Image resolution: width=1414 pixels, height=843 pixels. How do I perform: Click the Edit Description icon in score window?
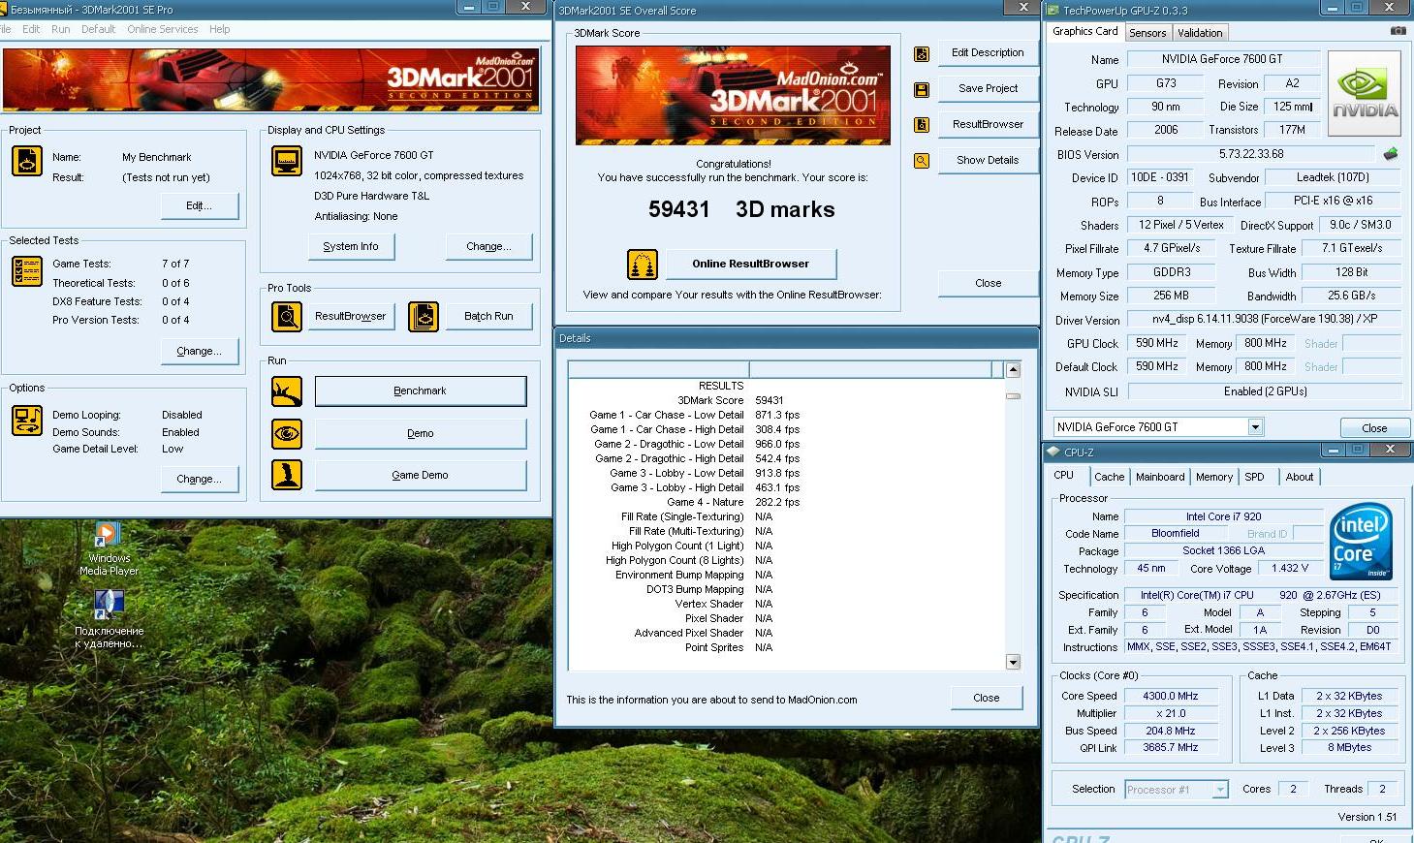(x=922, y=53)
